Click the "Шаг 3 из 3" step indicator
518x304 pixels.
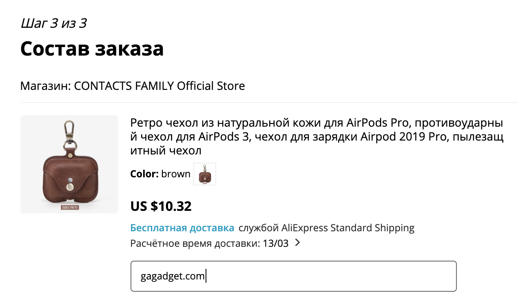coord(53,24)
